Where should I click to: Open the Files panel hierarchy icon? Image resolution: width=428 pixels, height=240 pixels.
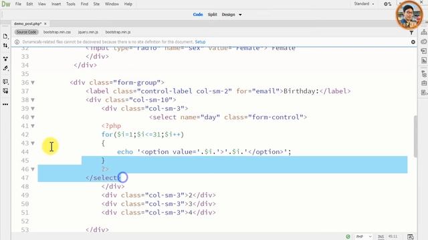tap(423, 32)
